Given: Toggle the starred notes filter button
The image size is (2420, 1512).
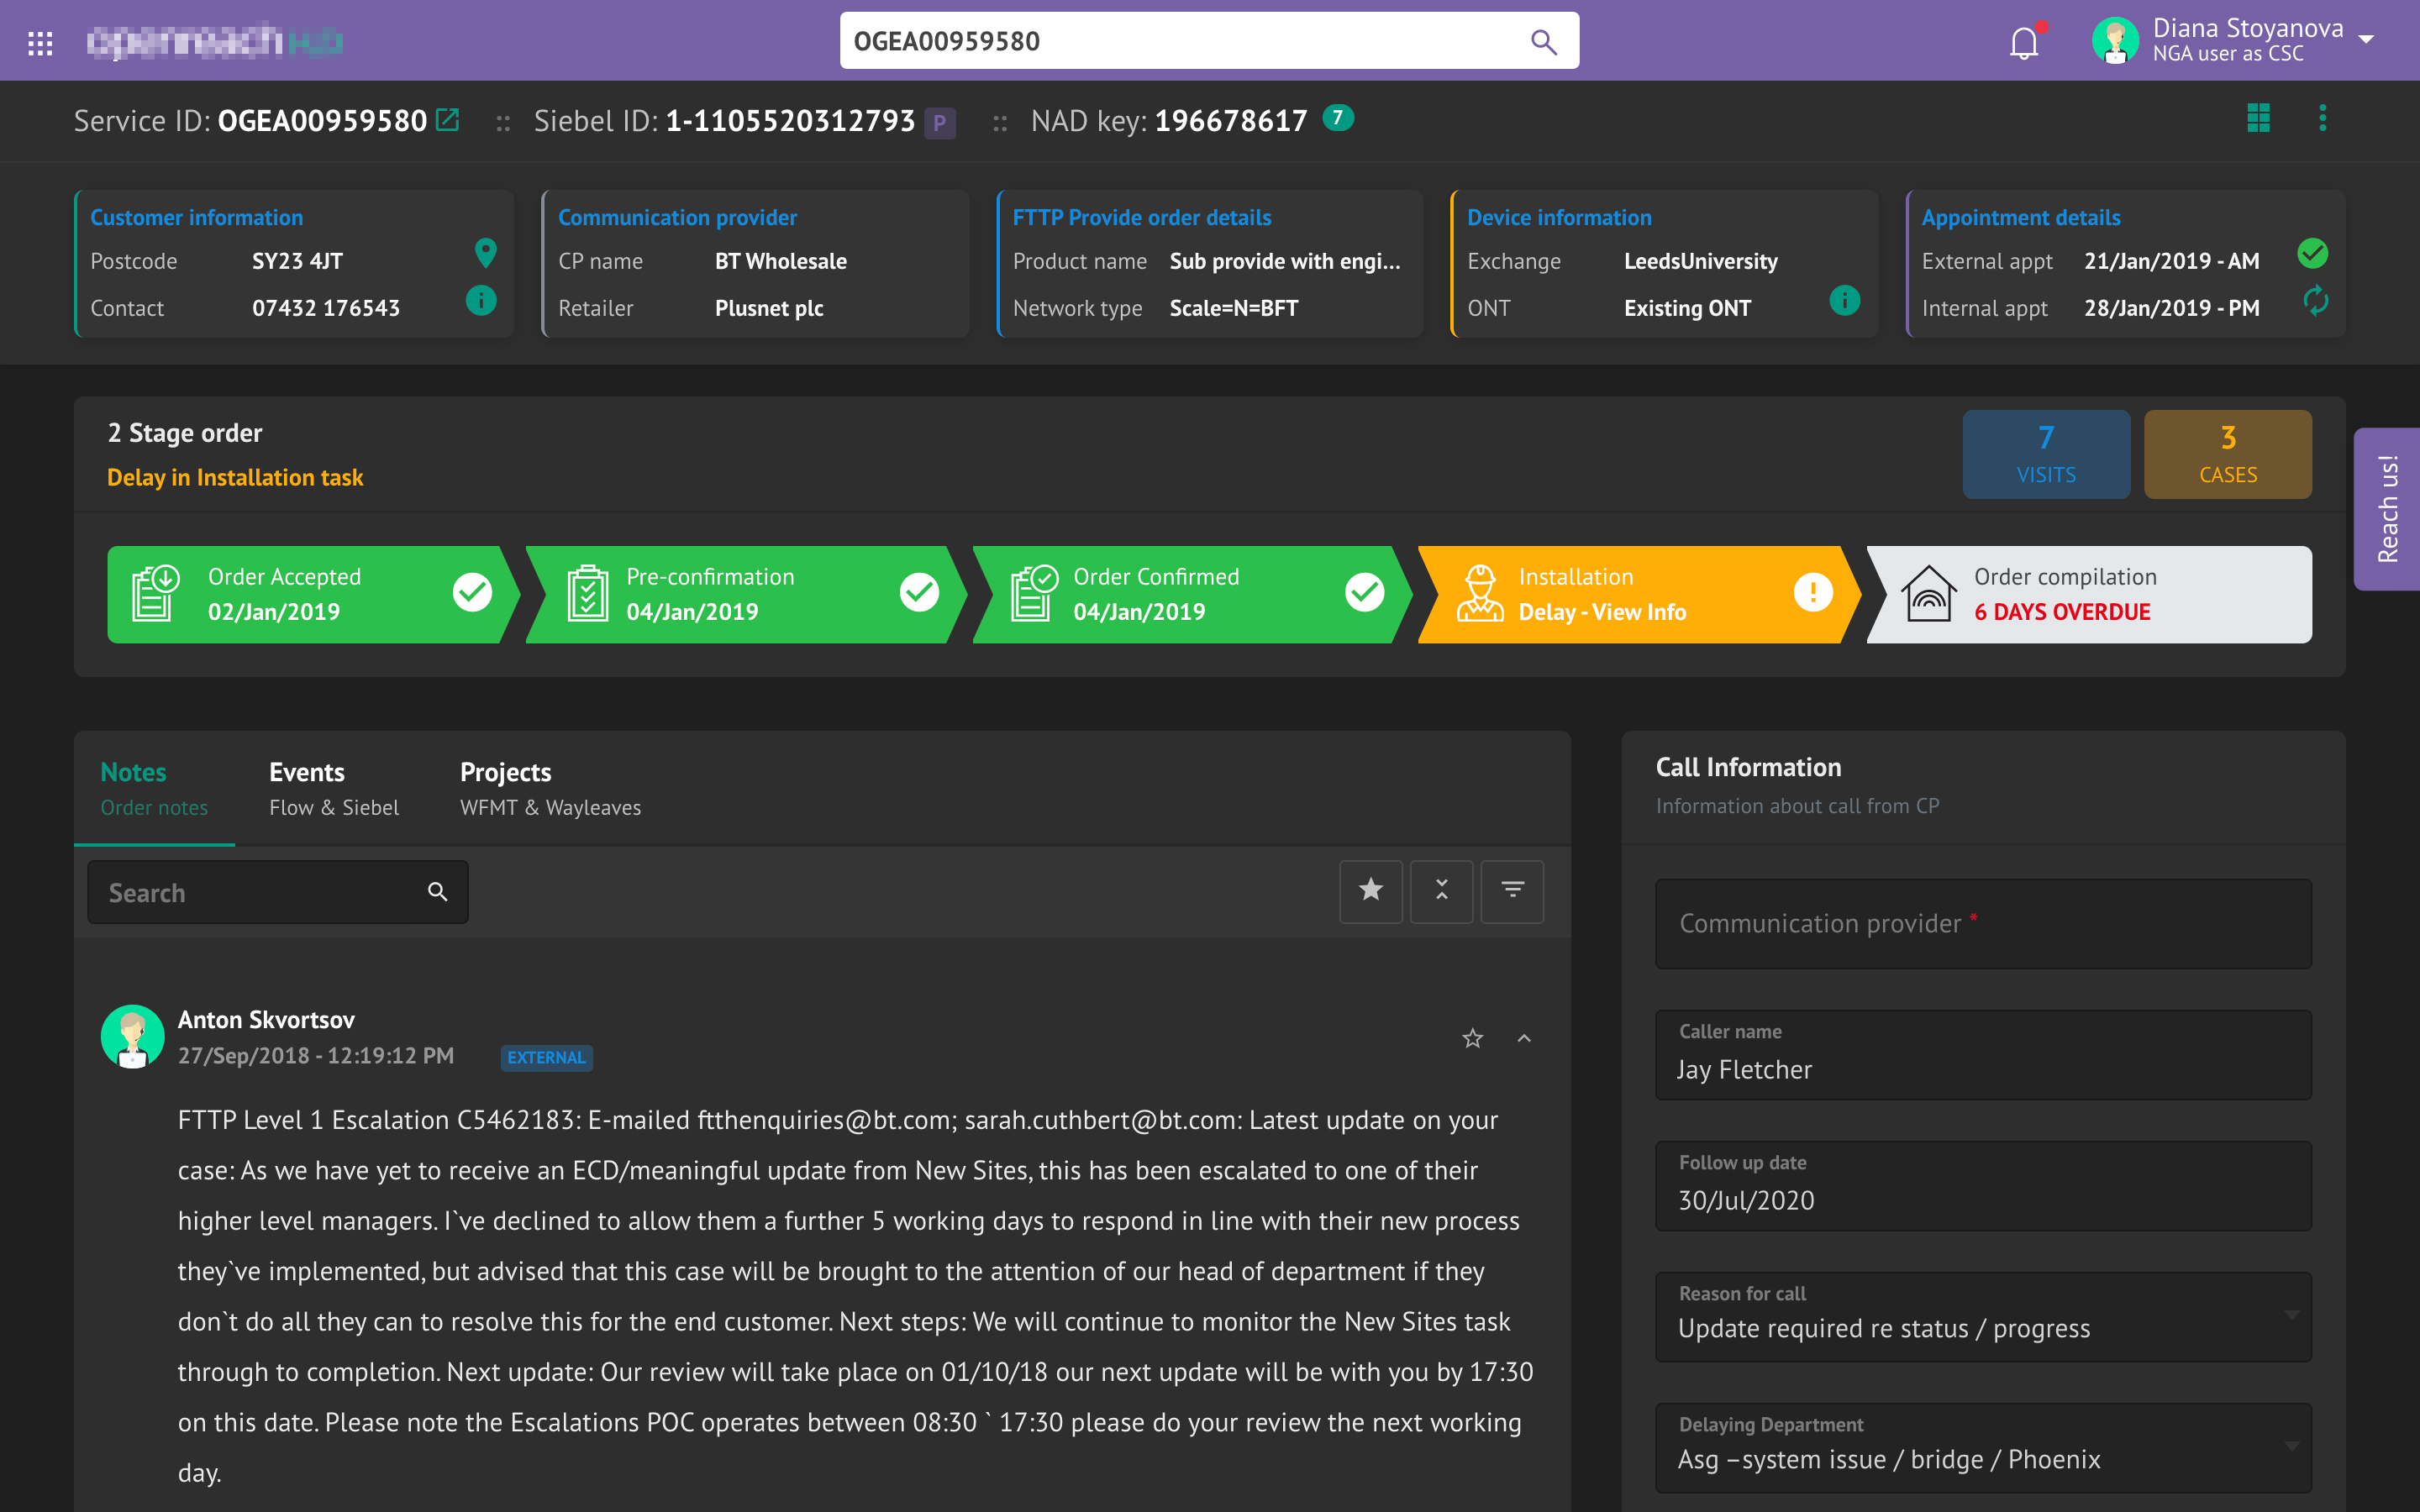Looking at the screenshot, I should coord(1370,890).
